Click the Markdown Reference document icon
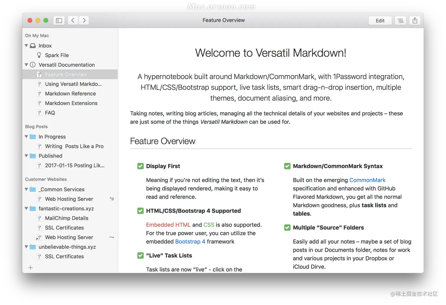Screen dimensions: 446x305 (x=39, y=94)
